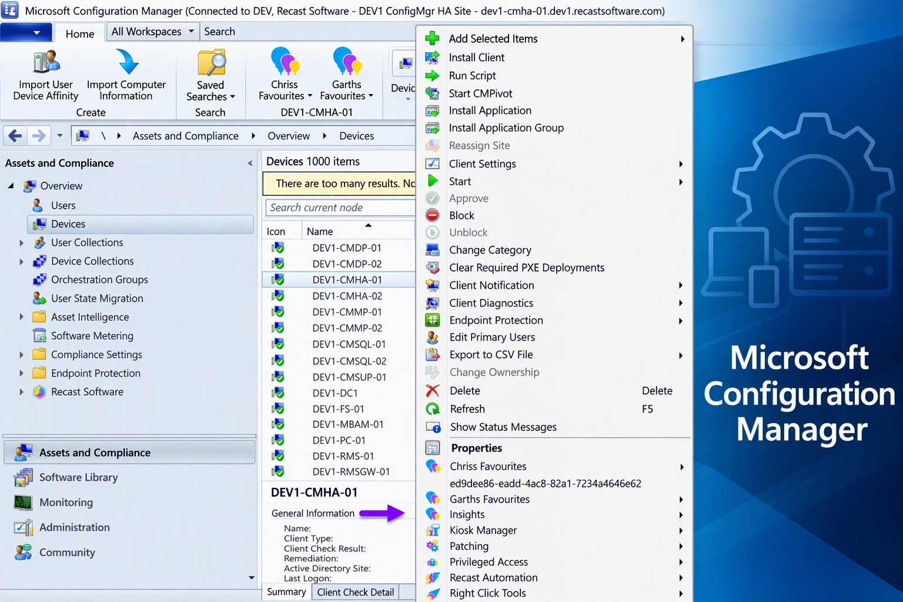Screen dimensions: 903x602
Task: Open the All Workspaces dropdown
Action: (153, 32)
